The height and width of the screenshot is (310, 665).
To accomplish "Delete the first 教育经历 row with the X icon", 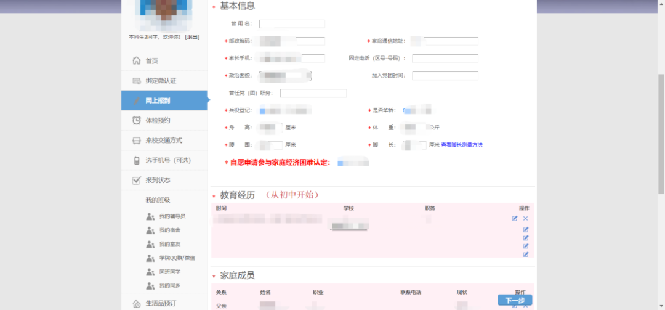I will [x=525, y=218].
